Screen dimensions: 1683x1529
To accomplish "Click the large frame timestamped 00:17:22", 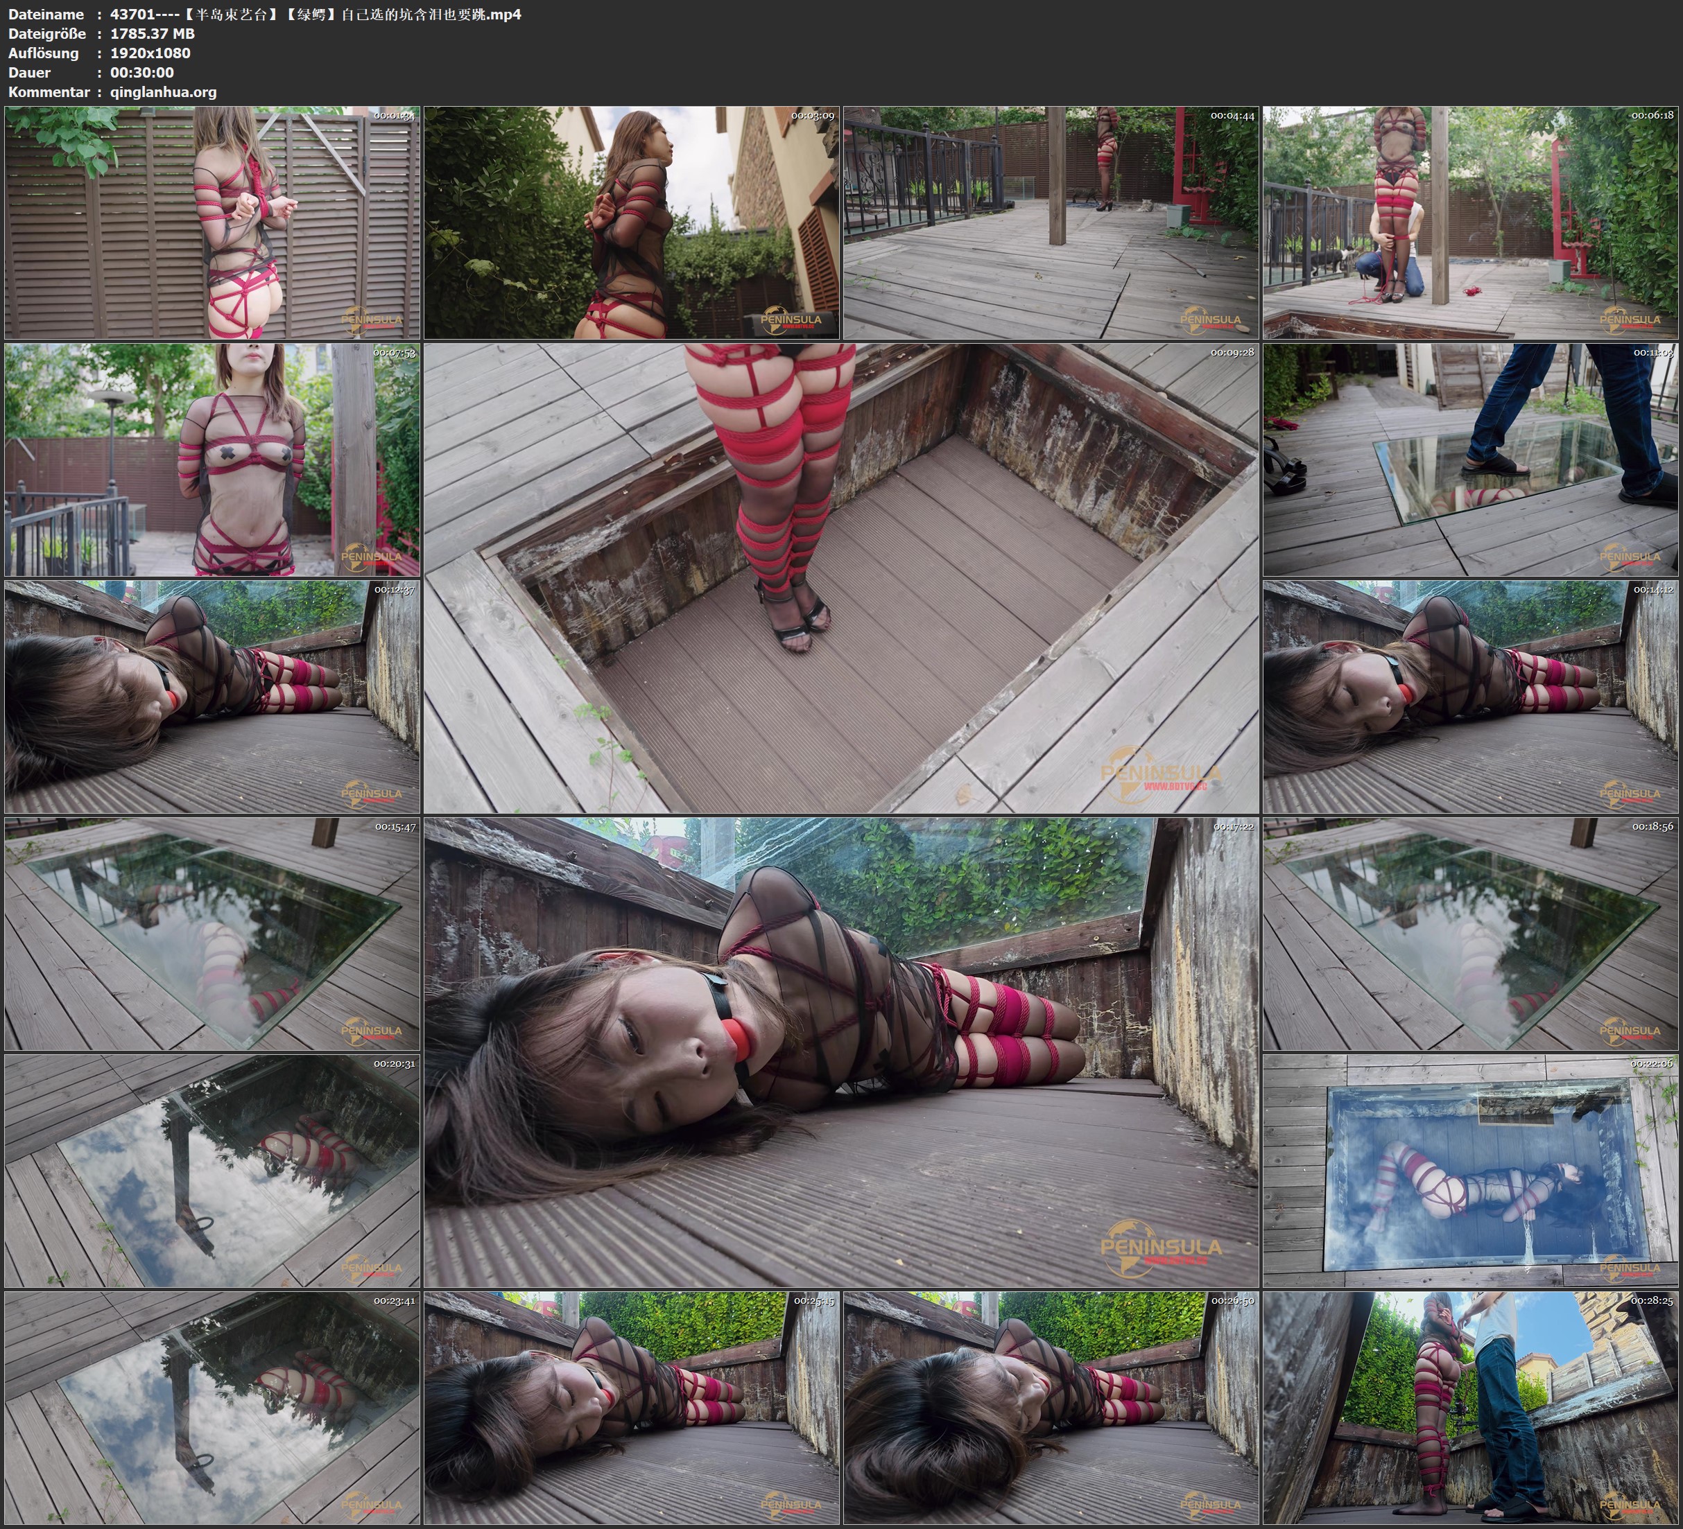I will click(840, 1051).
